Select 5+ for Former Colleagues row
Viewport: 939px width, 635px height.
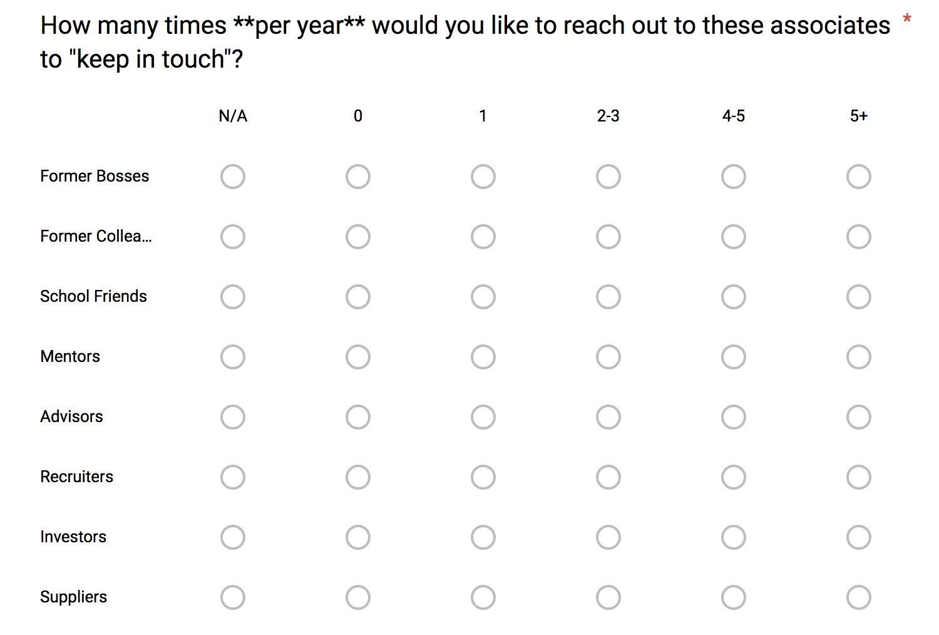coord(859,237)
